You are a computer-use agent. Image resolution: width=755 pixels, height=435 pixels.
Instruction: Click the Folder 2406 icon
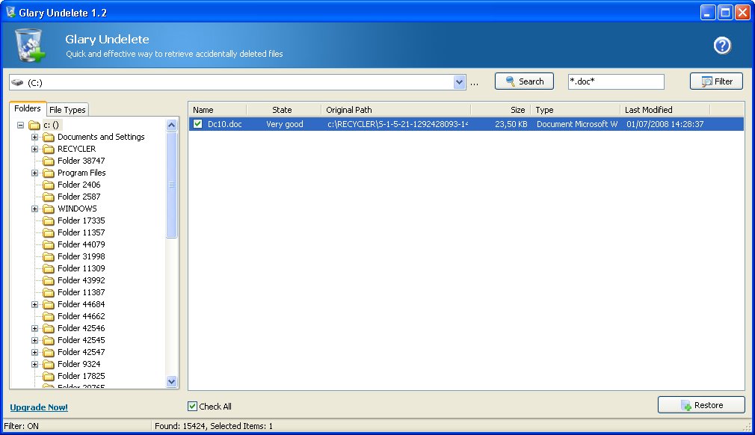(48, 185)
